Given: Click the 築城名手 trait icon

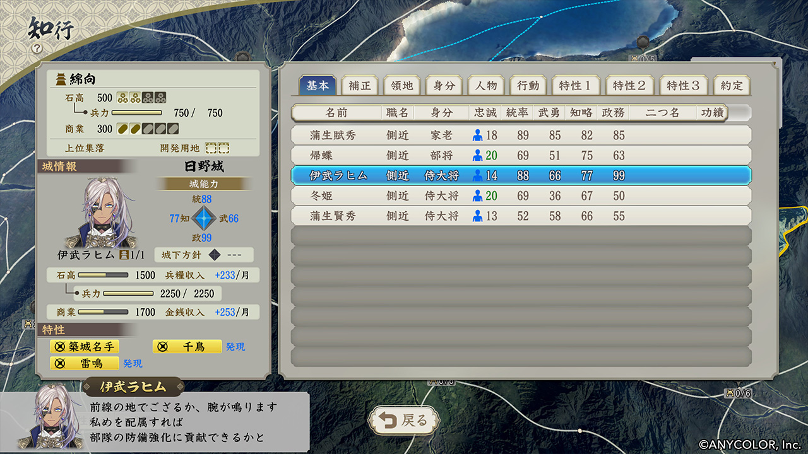Looking at the screenshot, I should click(x=60, y=347).
